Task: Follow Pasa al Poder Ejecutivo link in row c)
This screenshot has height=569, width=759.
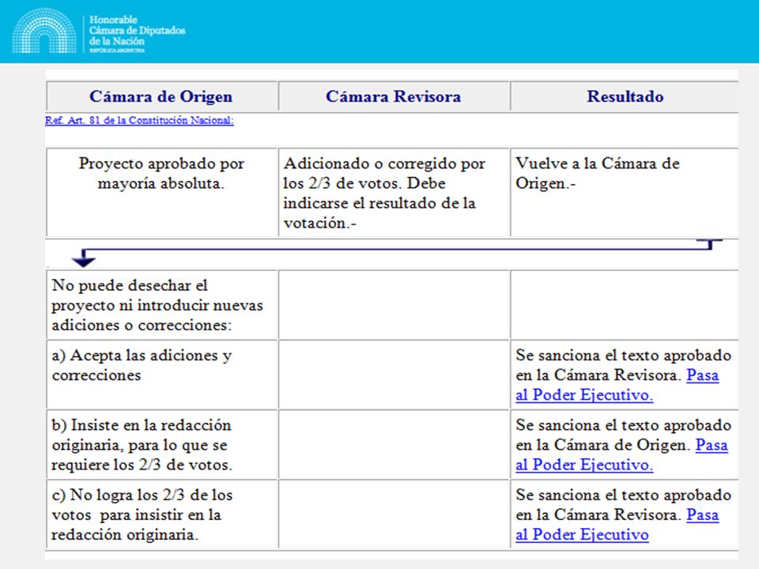Action: [617, 525]
